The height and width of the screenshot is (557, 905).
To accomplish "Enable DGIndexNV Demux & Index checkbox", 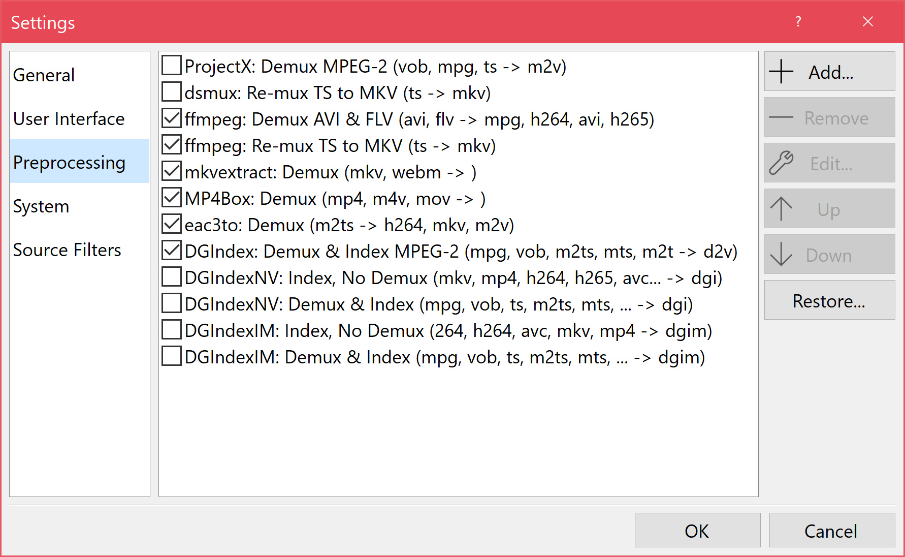I will [x=172, y=303].
